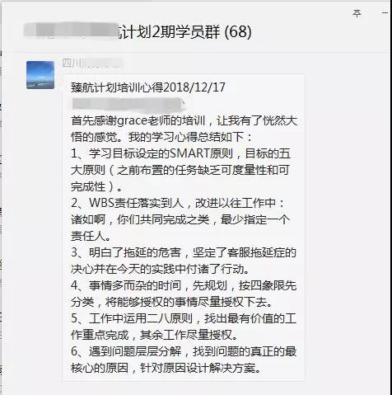Click the line thanking grace老师
Image resolution: width=392 pixels, height=395 pixels.
tap(184, 121)
